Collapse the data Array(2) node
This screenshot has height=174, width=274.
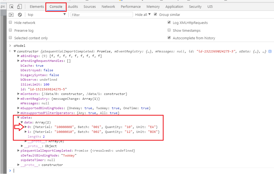[x=22, y=122]
